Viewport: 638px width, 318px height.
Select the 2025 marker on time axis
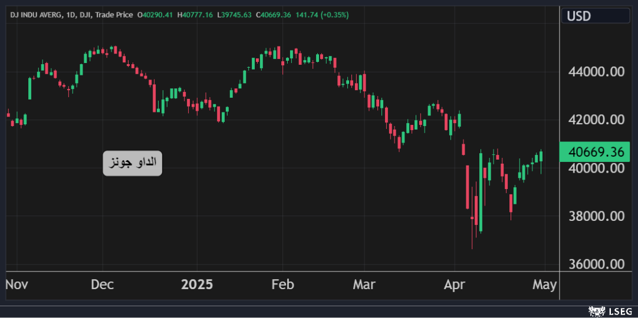coord(197,285)
